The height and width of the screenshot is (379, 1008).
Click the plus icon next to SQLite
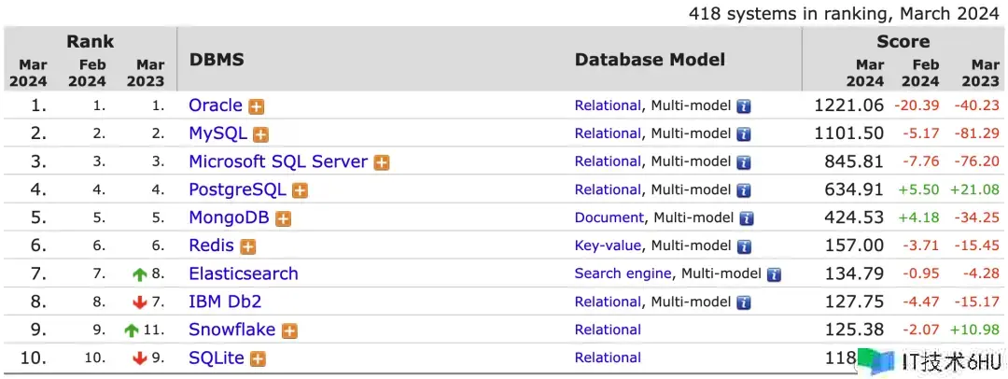tap(258, 359)
